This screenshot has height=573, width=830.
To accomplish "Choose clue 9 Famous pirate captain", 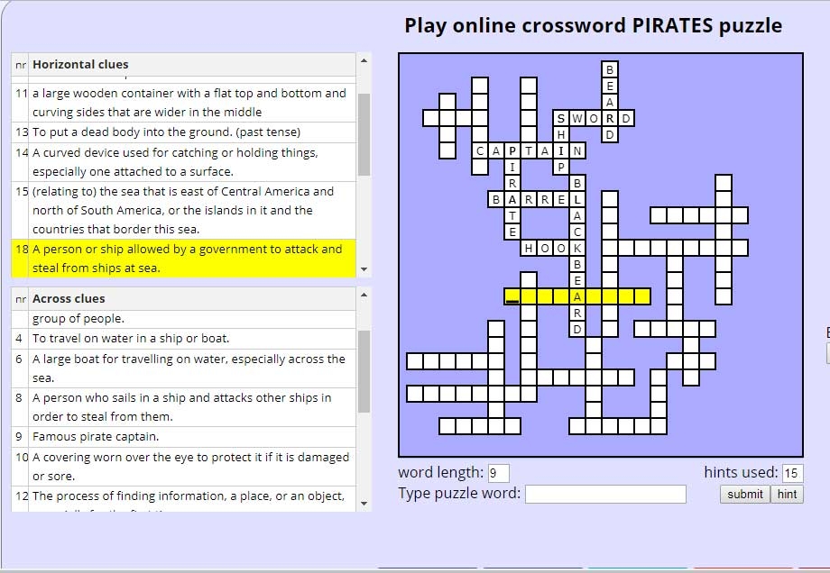I will point(96,437).
